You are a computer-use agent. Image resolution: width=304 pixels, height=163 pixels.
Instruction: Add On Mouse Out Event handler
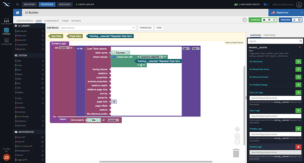pyautogui.click(x=298, y=77)
